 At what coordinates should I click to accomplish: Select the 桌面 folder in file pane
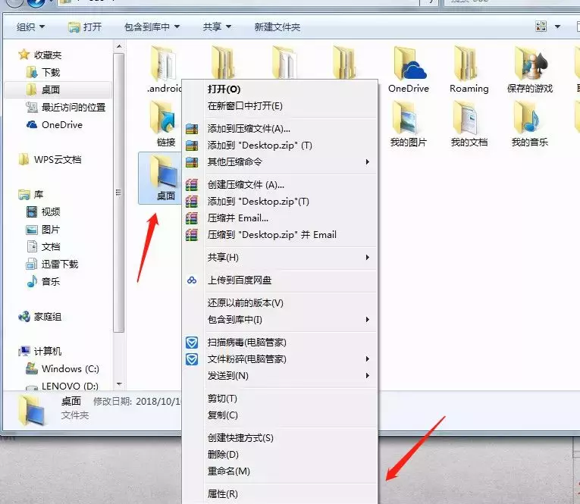[161, 178]
